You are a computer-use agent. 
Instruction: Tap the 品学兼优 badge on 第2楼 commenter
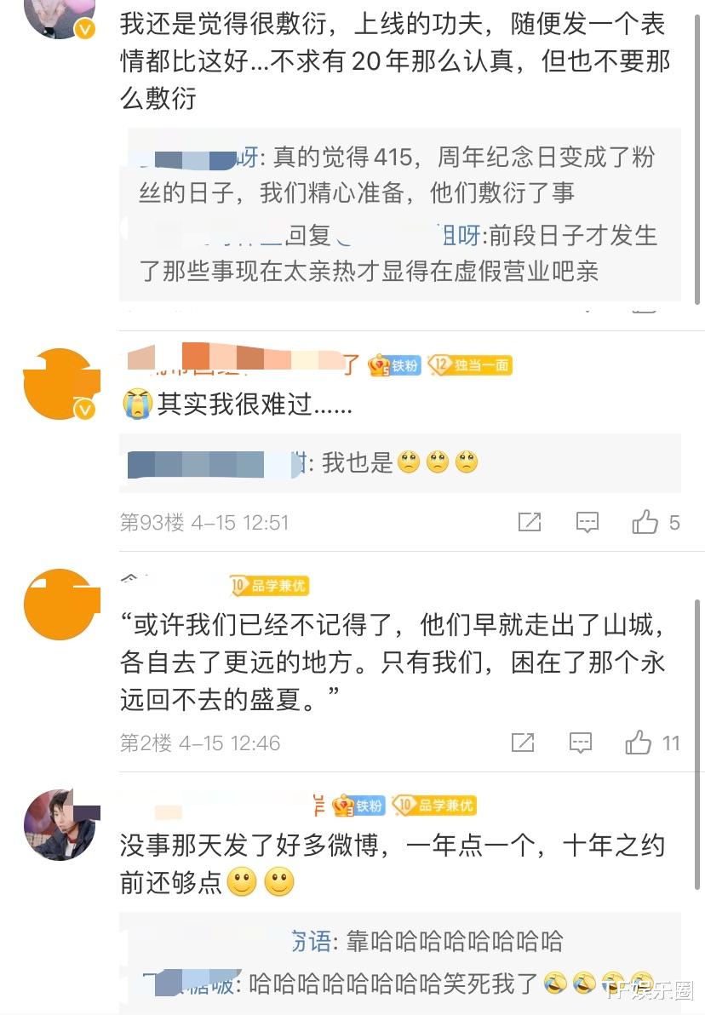pyautogui.click(x=269, y=586)
